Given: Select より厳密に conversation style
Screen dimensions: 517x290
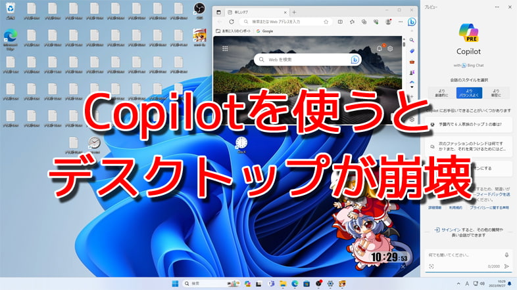Looking at the screenshot, I should [x=496, y=93].
